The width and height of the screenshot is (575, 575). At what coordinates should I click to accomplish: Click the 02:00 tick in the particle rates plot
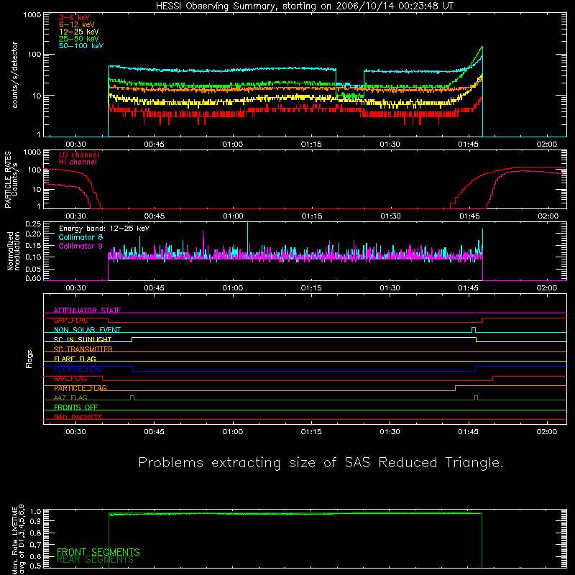(x=548, y=216)
